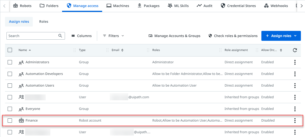Sort by the Email column header

pyautogui.click(x=117, y=50)
